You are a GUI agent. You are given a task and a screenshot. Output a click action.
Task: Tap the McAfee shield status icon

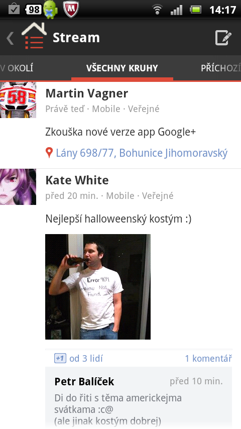tap(71, 10)
